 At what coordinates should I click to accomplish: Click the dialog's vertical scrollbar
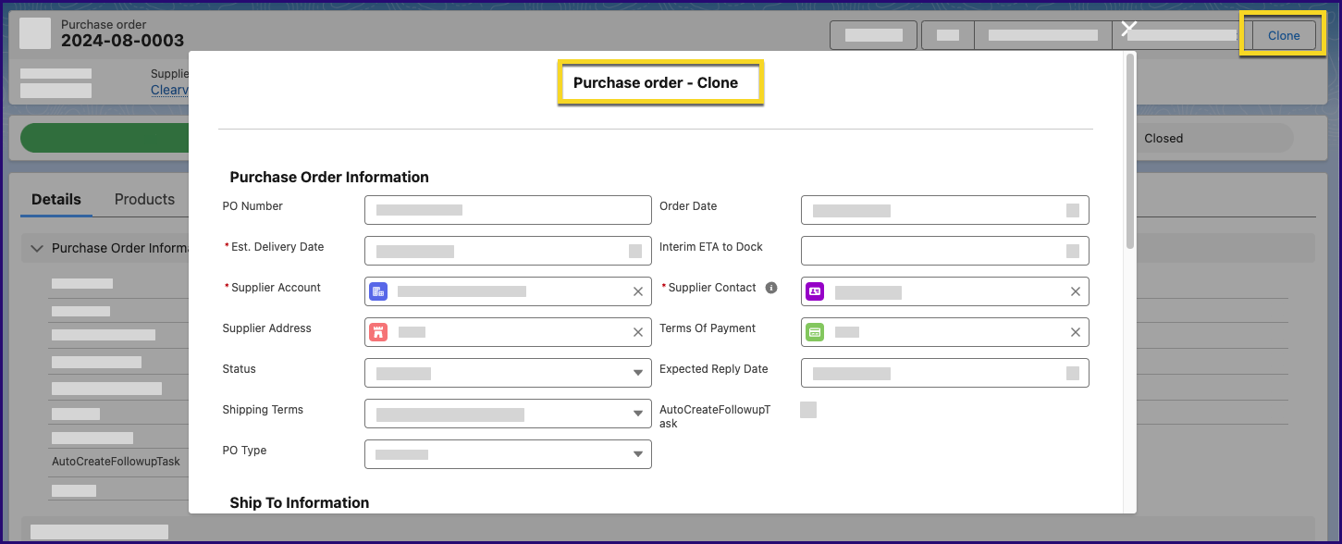click(x=1129, y=151)
